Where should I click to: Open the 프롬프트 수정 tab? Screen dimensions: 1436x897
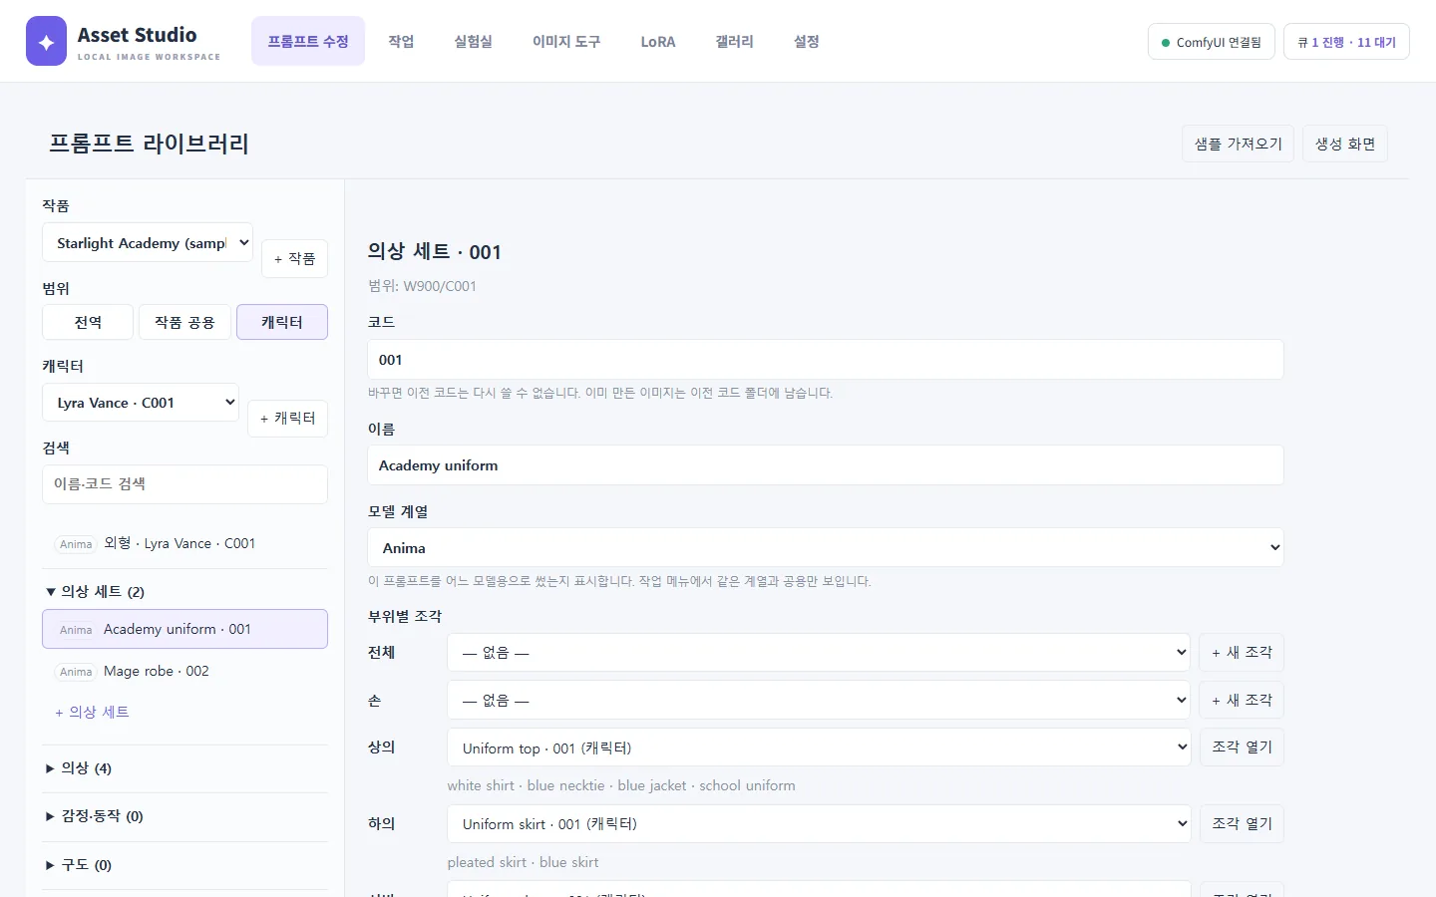point(308,41)
